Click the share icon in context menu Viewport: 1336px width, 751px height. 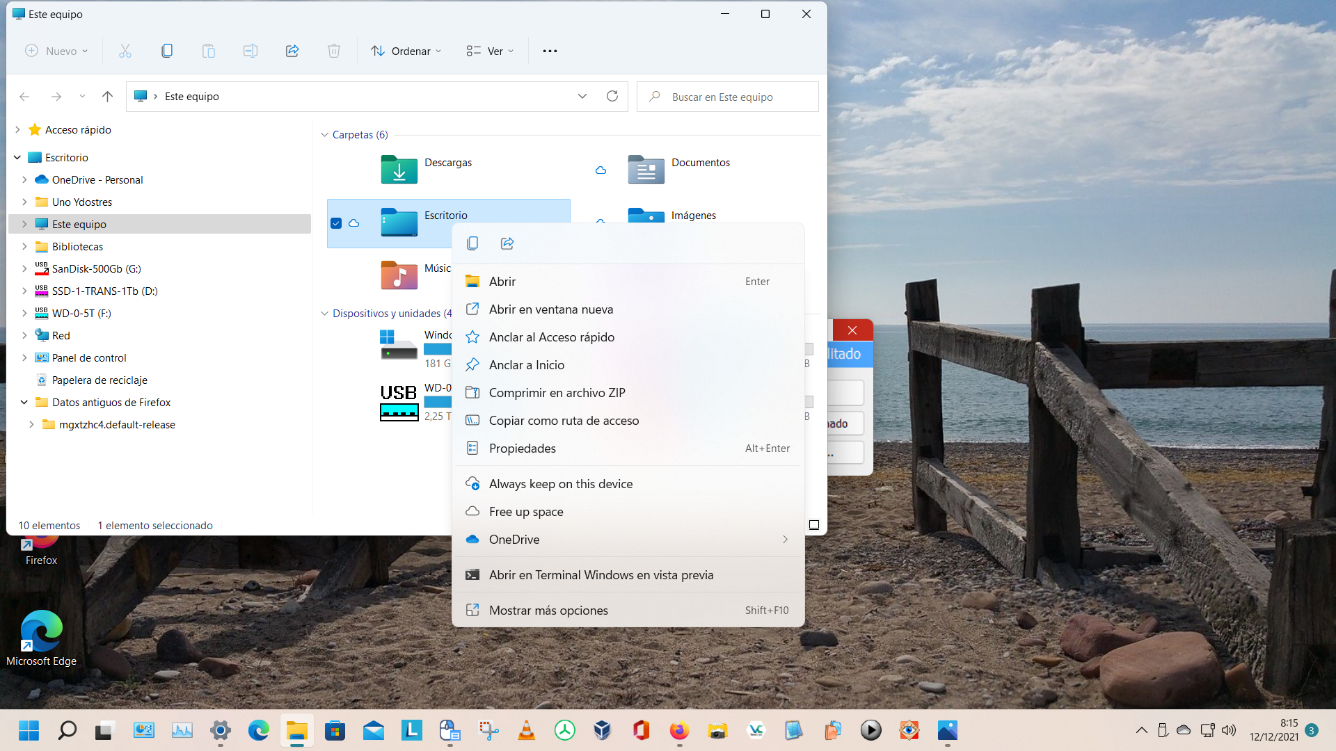pyautogui.click(x=507, y=243)
